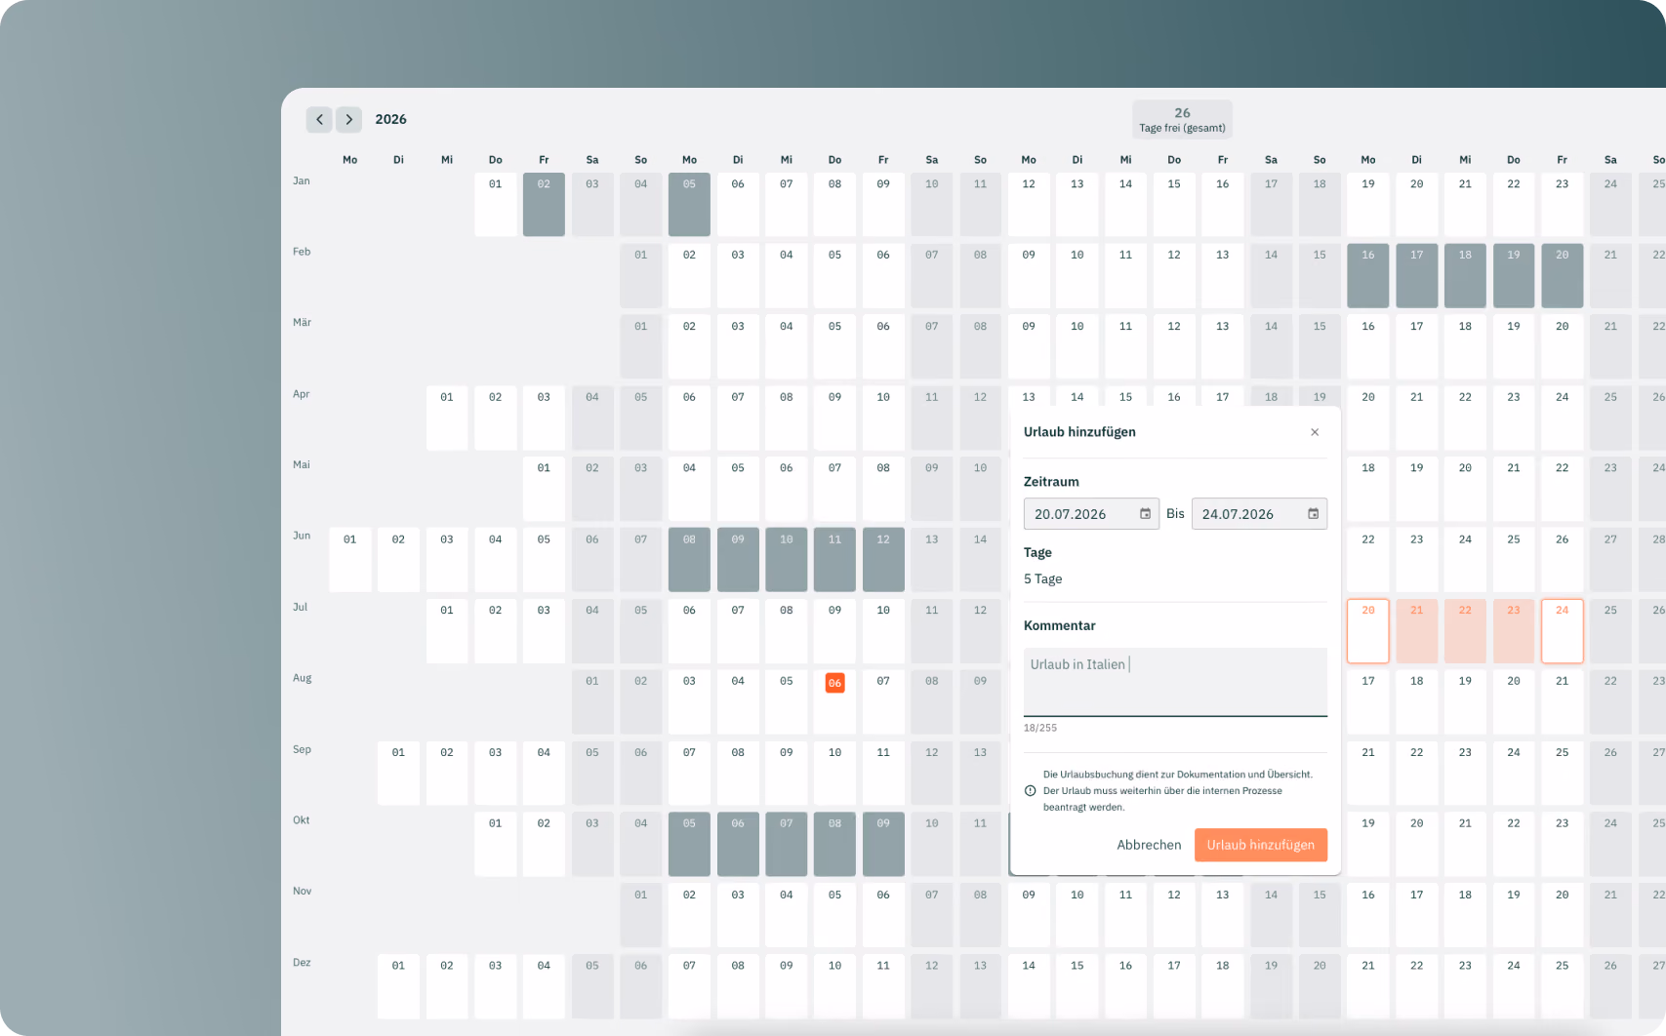Viewport: 1666px width, 1036px height.
Task: Select June 12 vacation day
Action: [883, 560]
